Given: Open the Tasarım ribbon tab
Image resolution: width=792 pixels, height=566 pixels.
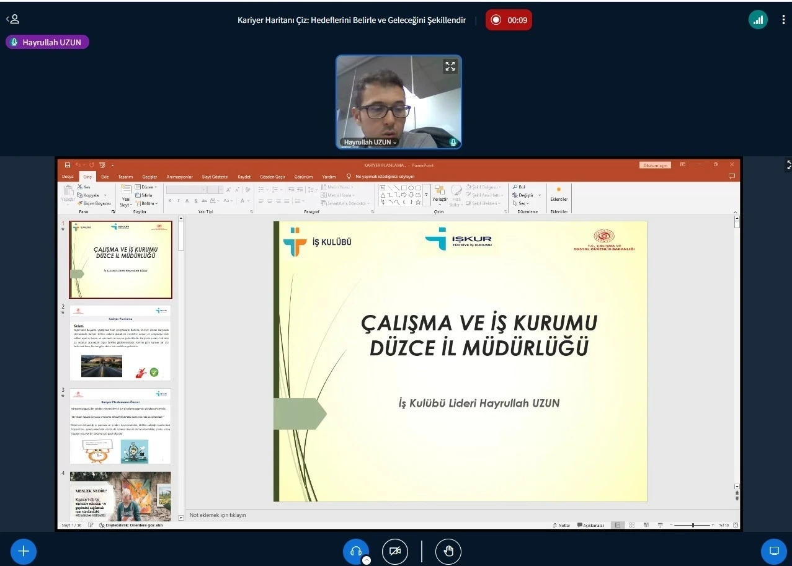Looking at the screenshot, I should tap(125, 177).
